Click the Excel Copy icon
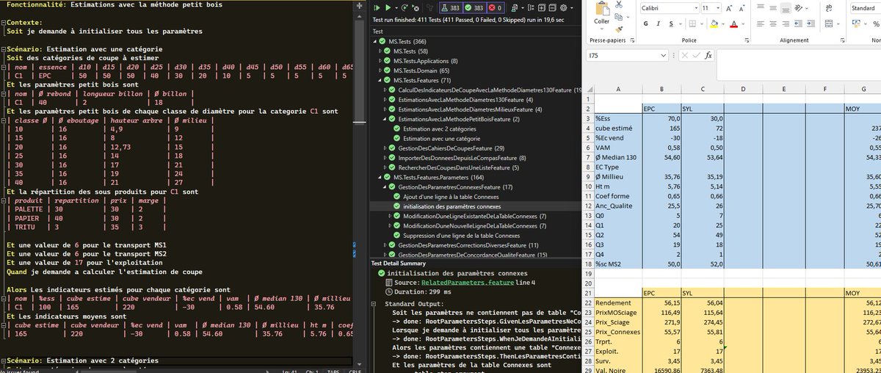 (x=618, y=17)
